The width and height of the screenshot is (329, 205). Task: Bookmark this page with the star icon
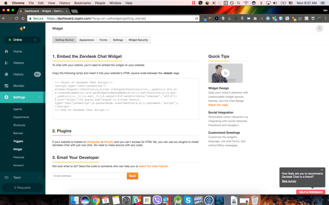click(x=196, y=18)
